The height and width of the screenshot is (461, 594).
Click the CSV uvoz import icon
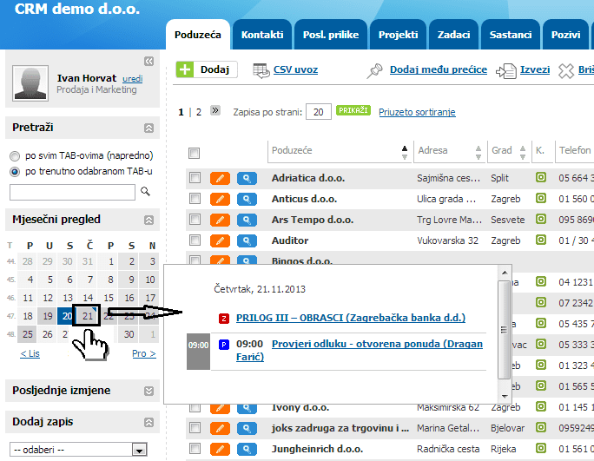coord(261,70)
